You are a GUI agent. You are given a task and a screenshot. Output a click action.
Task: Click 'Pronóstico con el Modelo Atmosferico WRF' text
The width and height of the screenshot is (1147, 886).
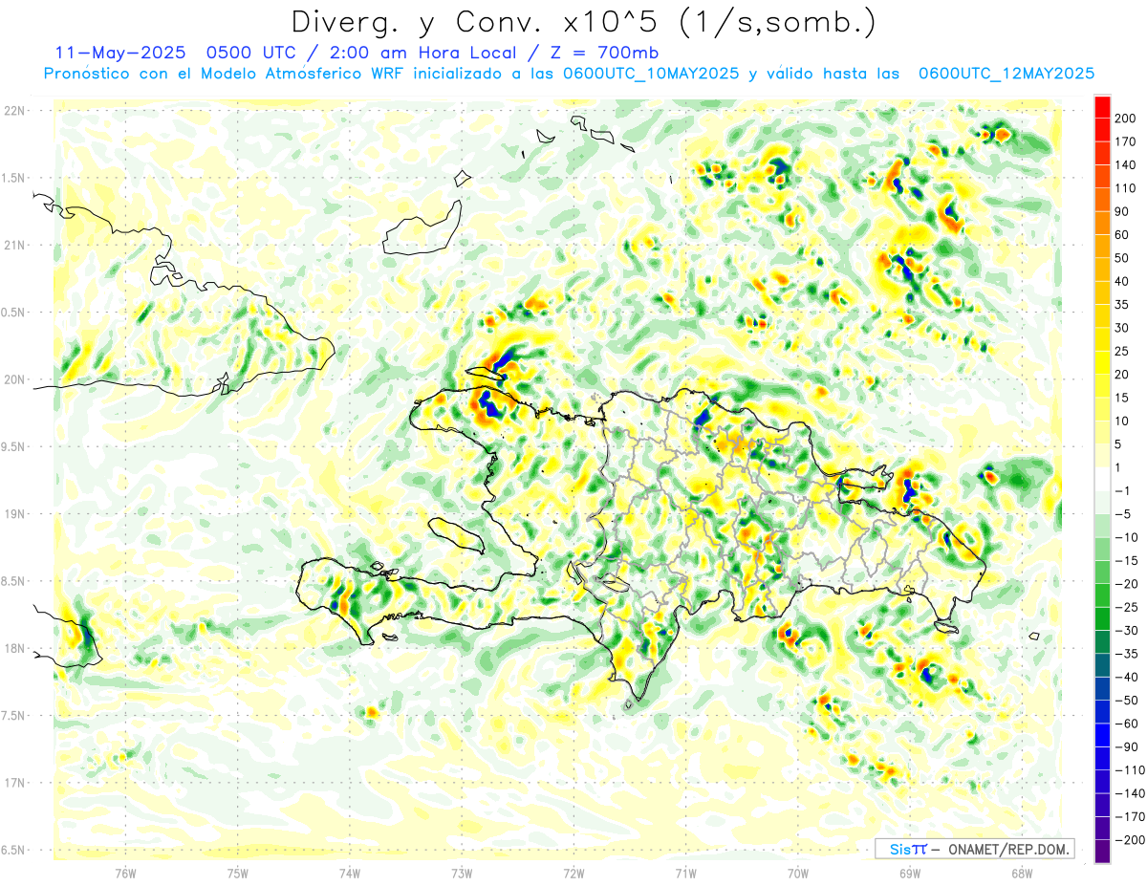coord(226,74)
